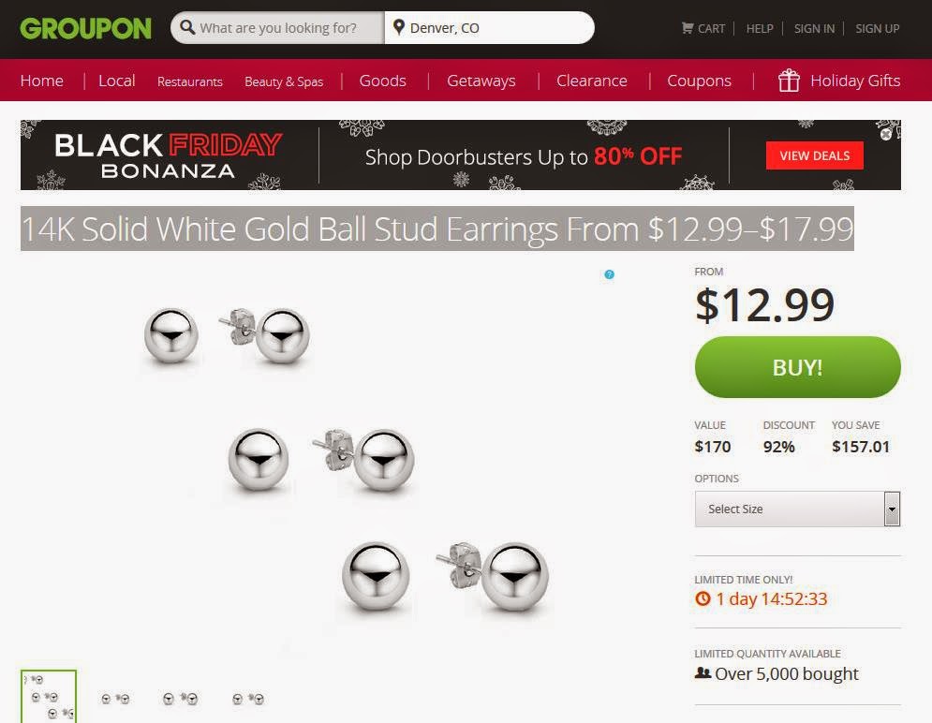Select the fourth earring thumbnail

(248, 699)
